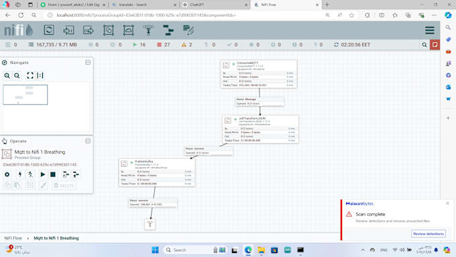Switch to the translate - Search tab

(145, 5)
